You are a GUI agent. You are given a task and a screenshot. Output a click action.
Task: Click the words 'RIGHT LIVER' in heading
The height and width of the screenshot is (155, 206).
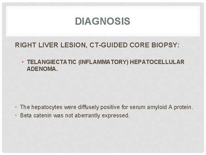tap(37, 45)
